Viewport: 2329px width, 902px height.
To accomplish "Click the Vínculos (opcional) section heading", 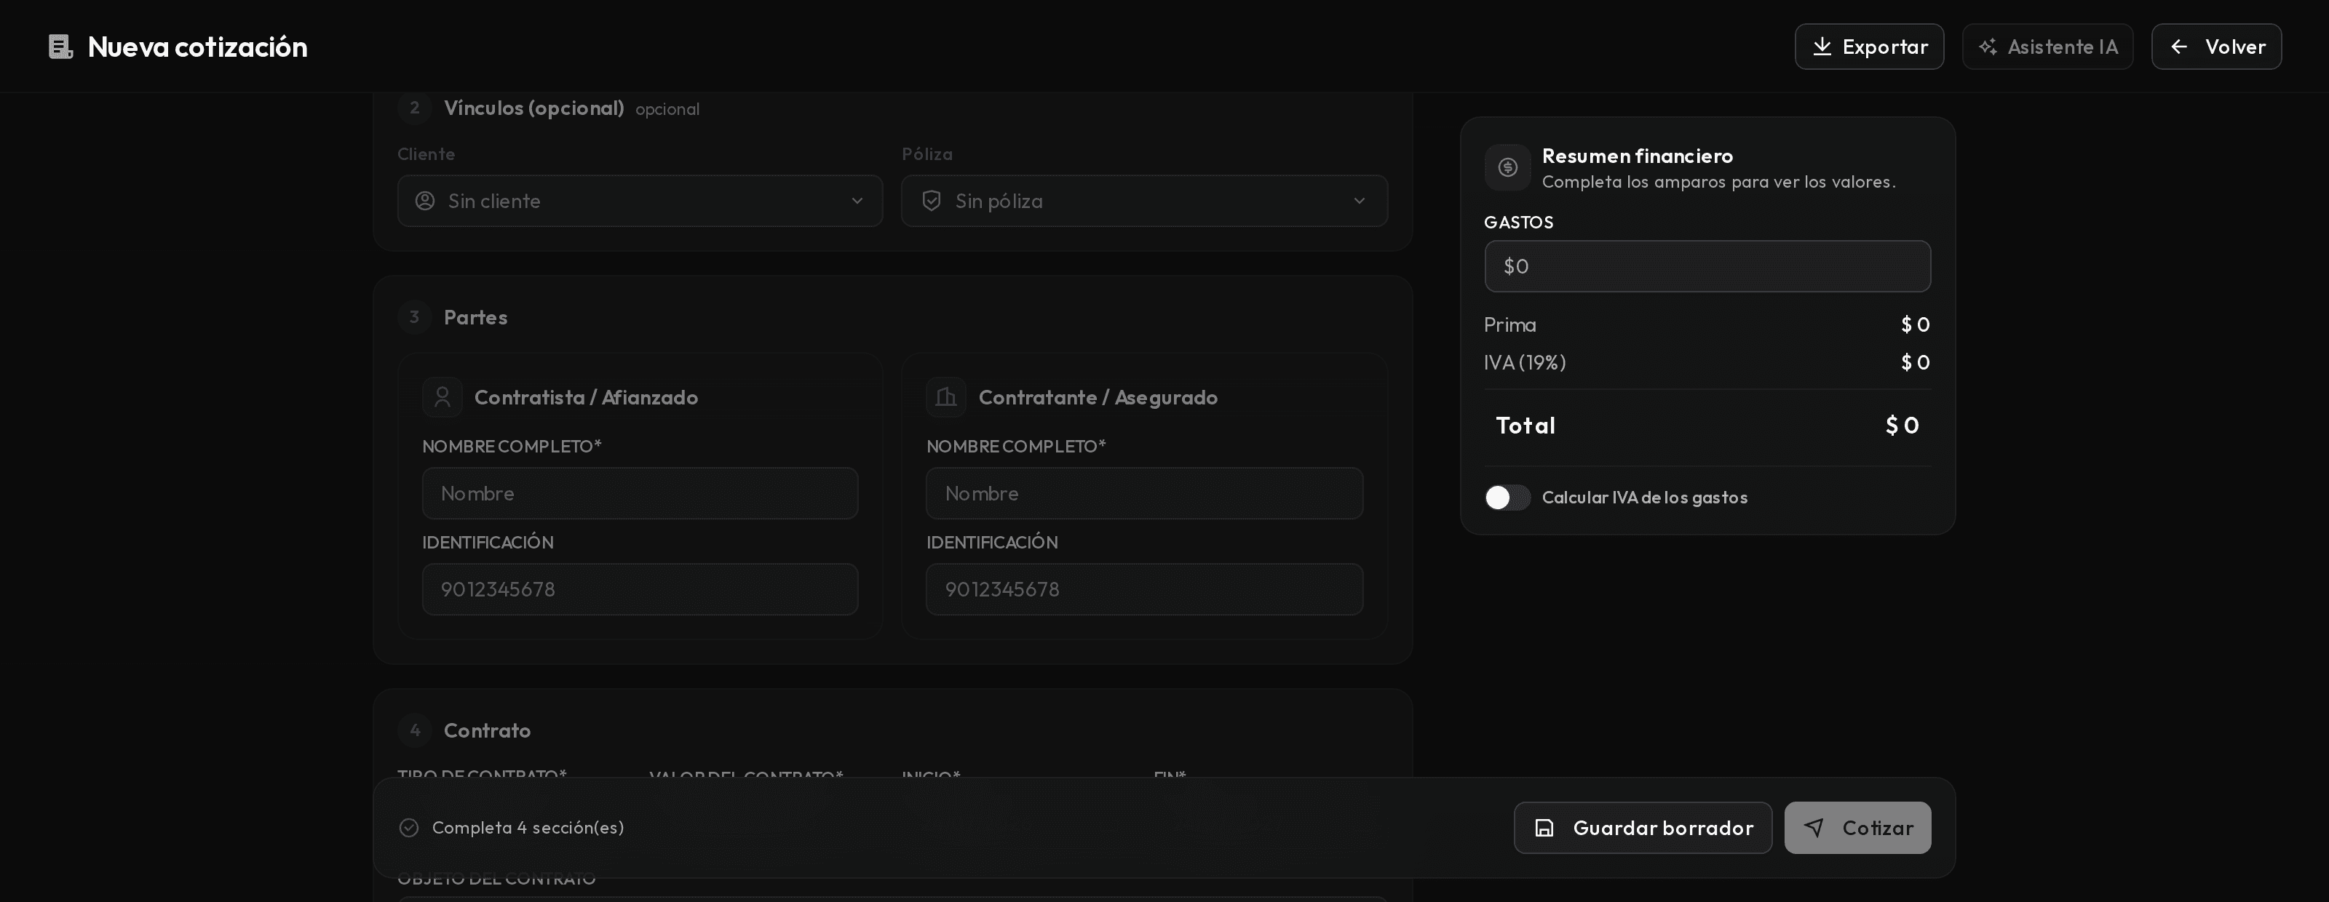I will (533, 108).
